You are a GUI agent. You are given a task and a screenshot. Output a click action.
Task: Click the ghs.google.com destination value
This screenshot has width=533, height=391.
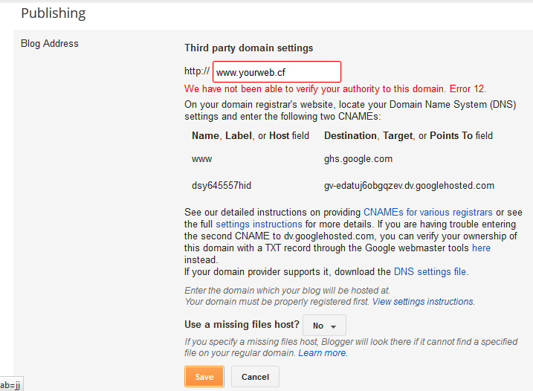point(358,158)
